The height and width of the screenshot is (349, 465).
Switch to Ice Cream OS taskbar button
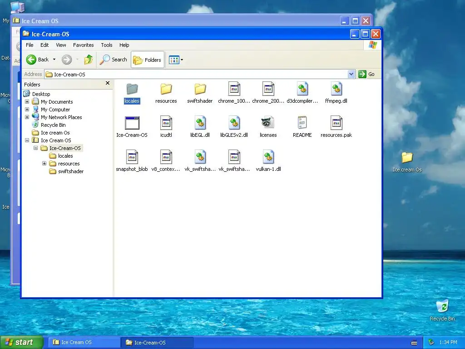84,343
